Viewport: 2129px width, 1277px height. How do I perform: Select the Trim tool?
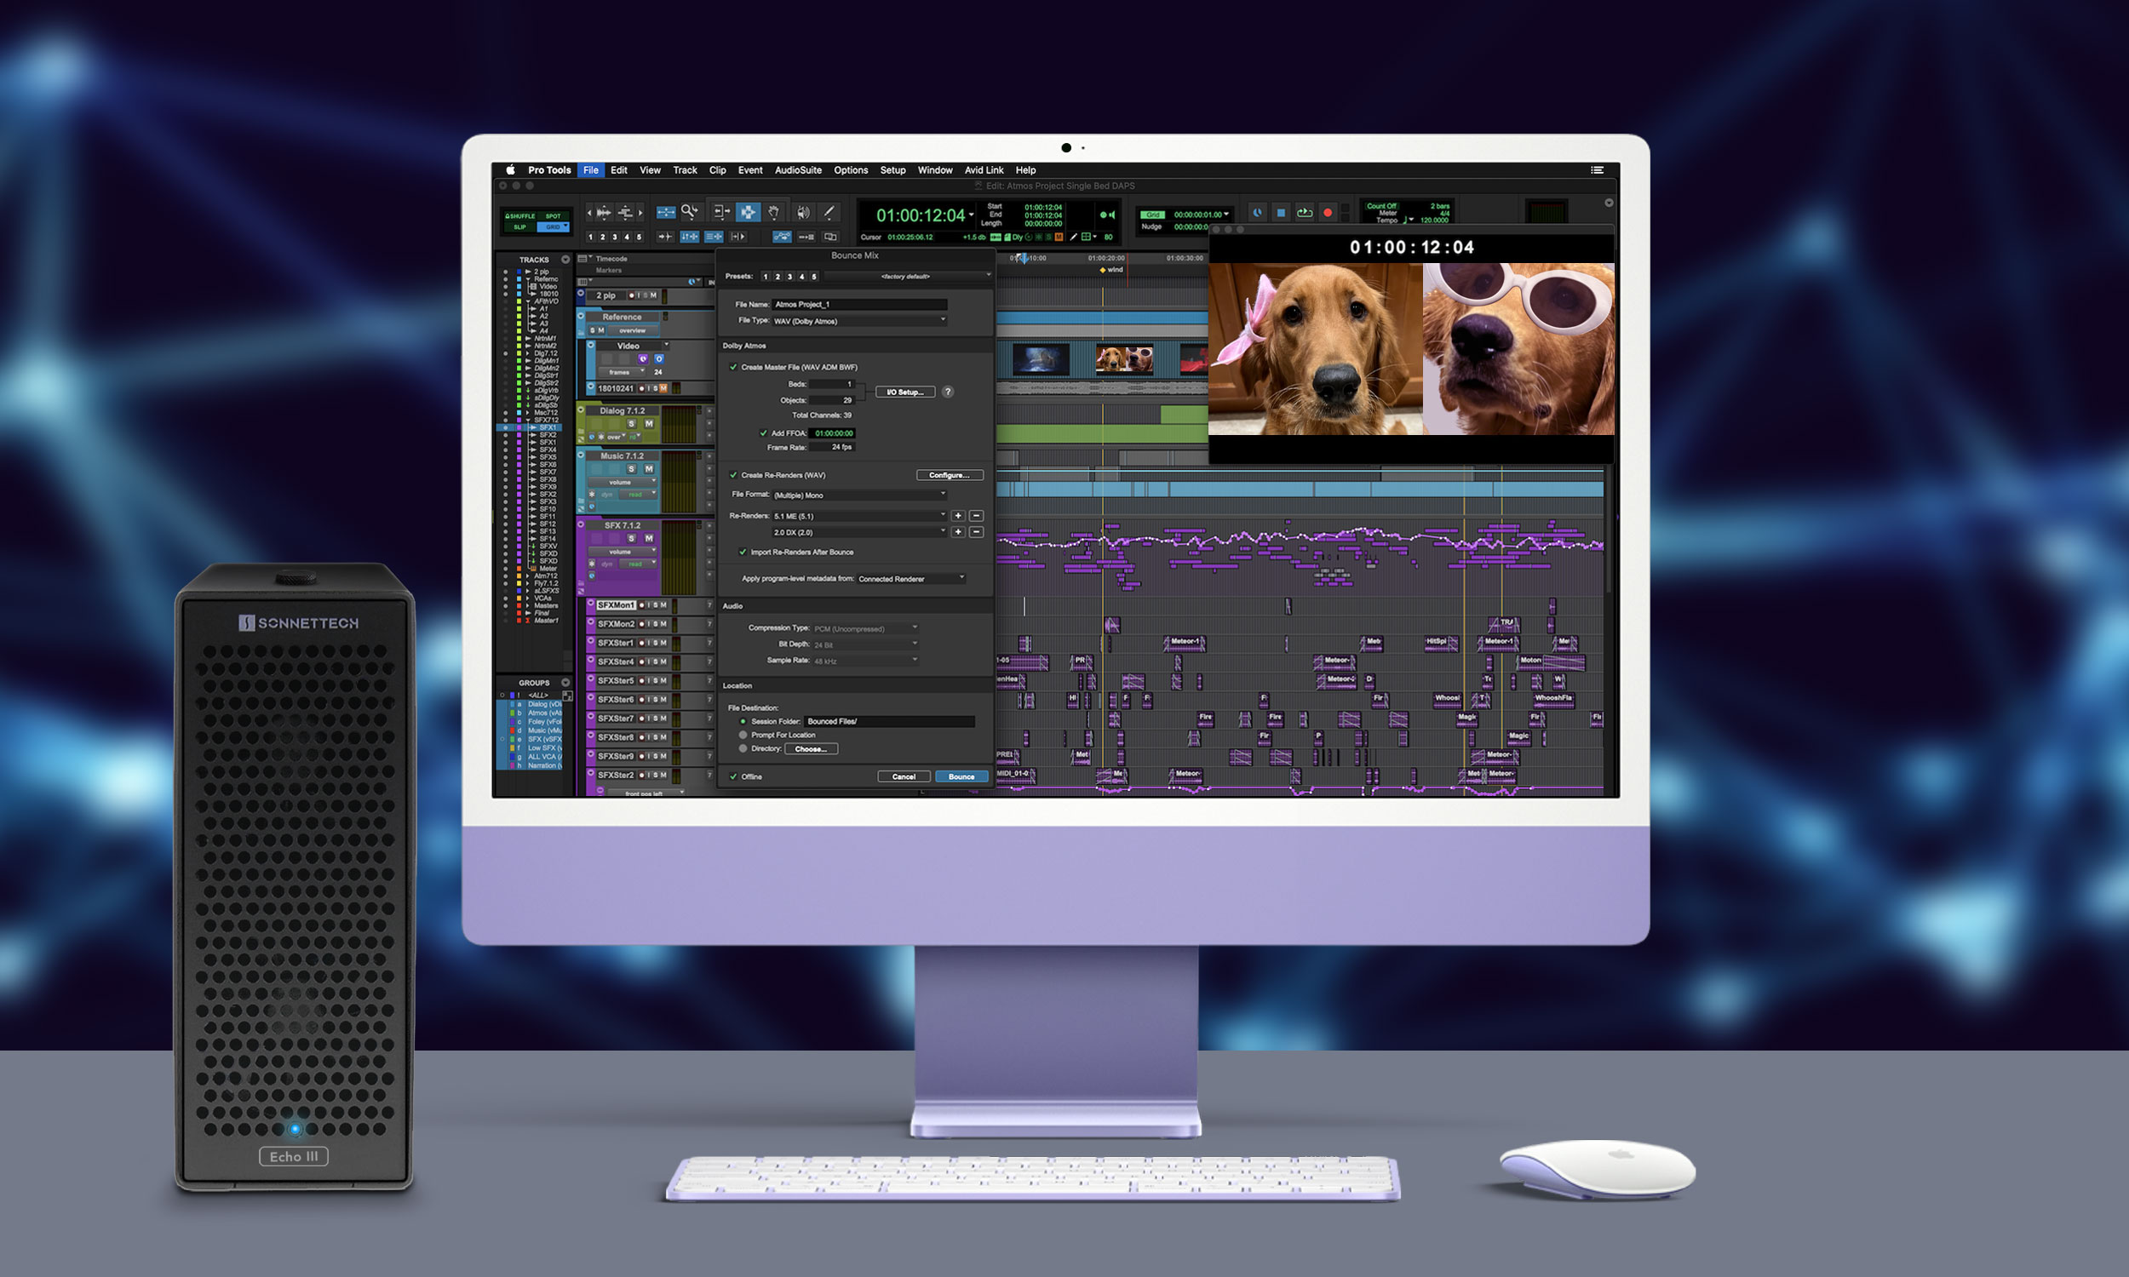click(x=721, y=212)
